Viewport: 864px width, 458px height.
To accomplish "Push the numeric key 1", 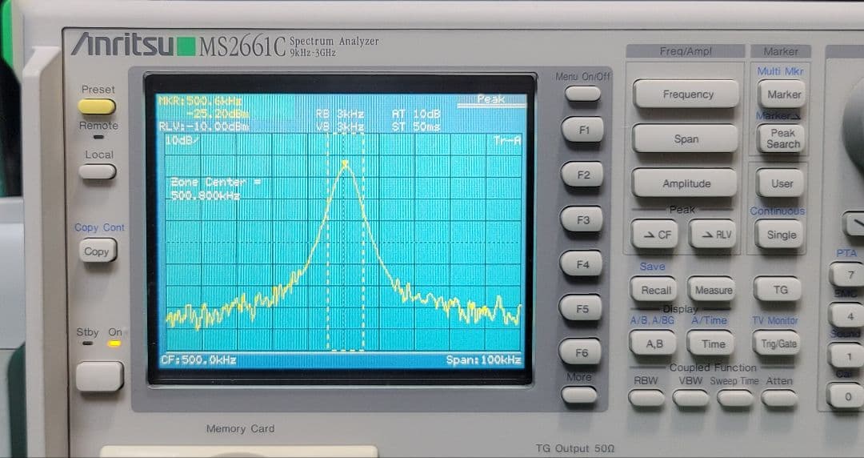I will pos(846,356).
